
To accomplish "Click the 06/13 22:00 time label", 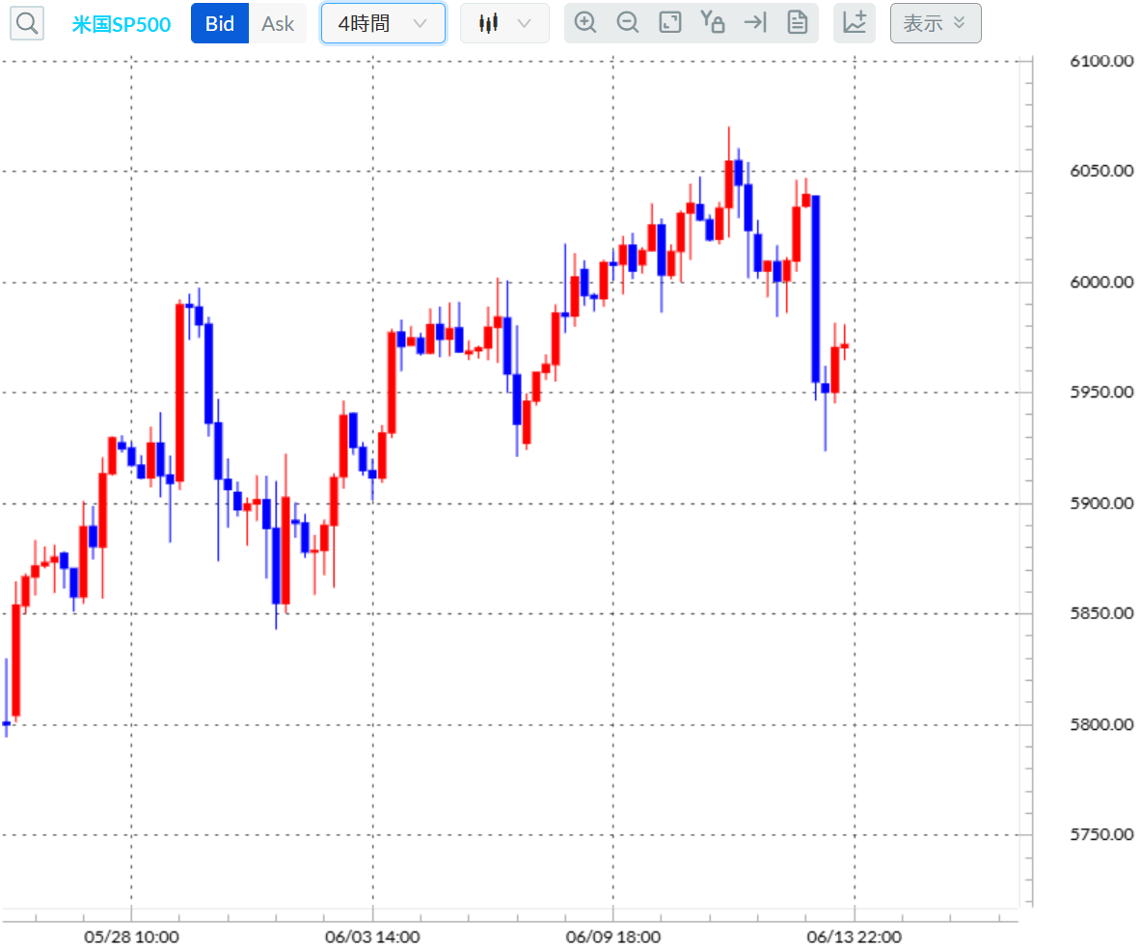I will (x=855, y=936).
